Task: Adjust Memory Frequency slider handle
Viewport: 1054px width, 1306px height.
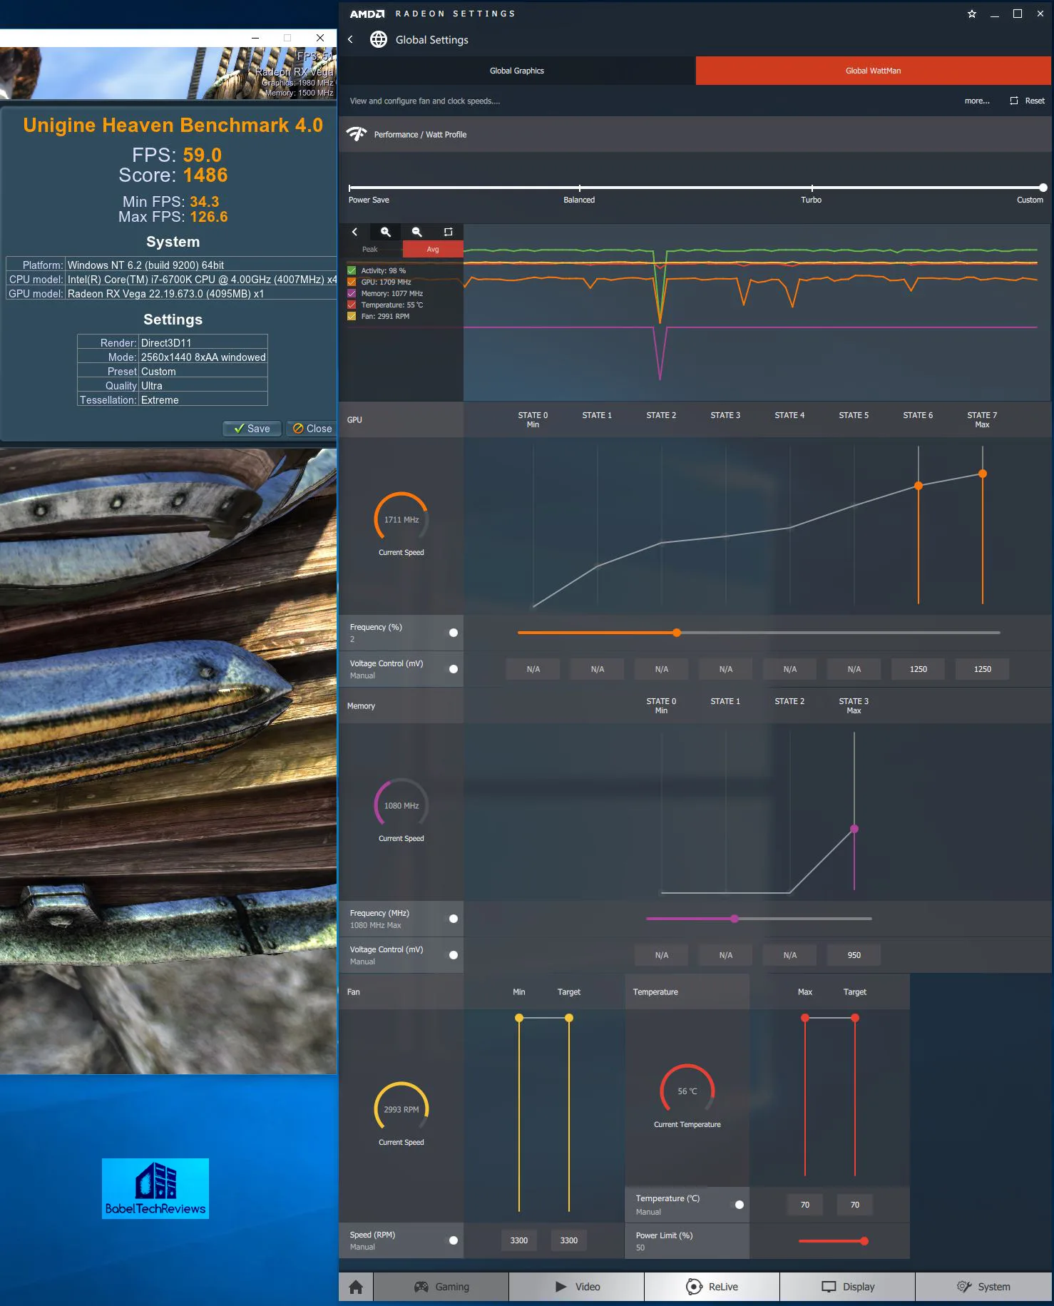Action: point(735,919)
